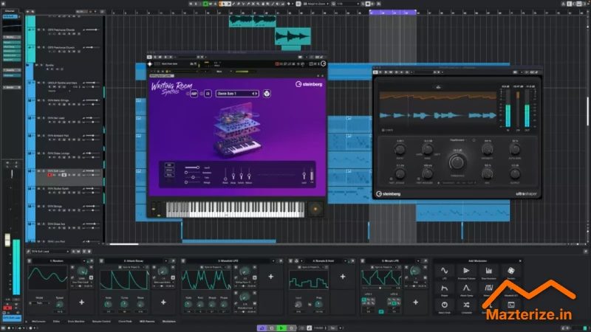Screen dimensions: 591x332
Task: Click the dice randomize icon in Writing Room Synths
Action: pos(267,94)
